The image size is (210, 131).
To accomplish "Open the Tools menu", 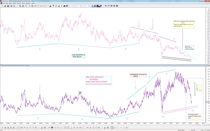I will tap(24, 3).
